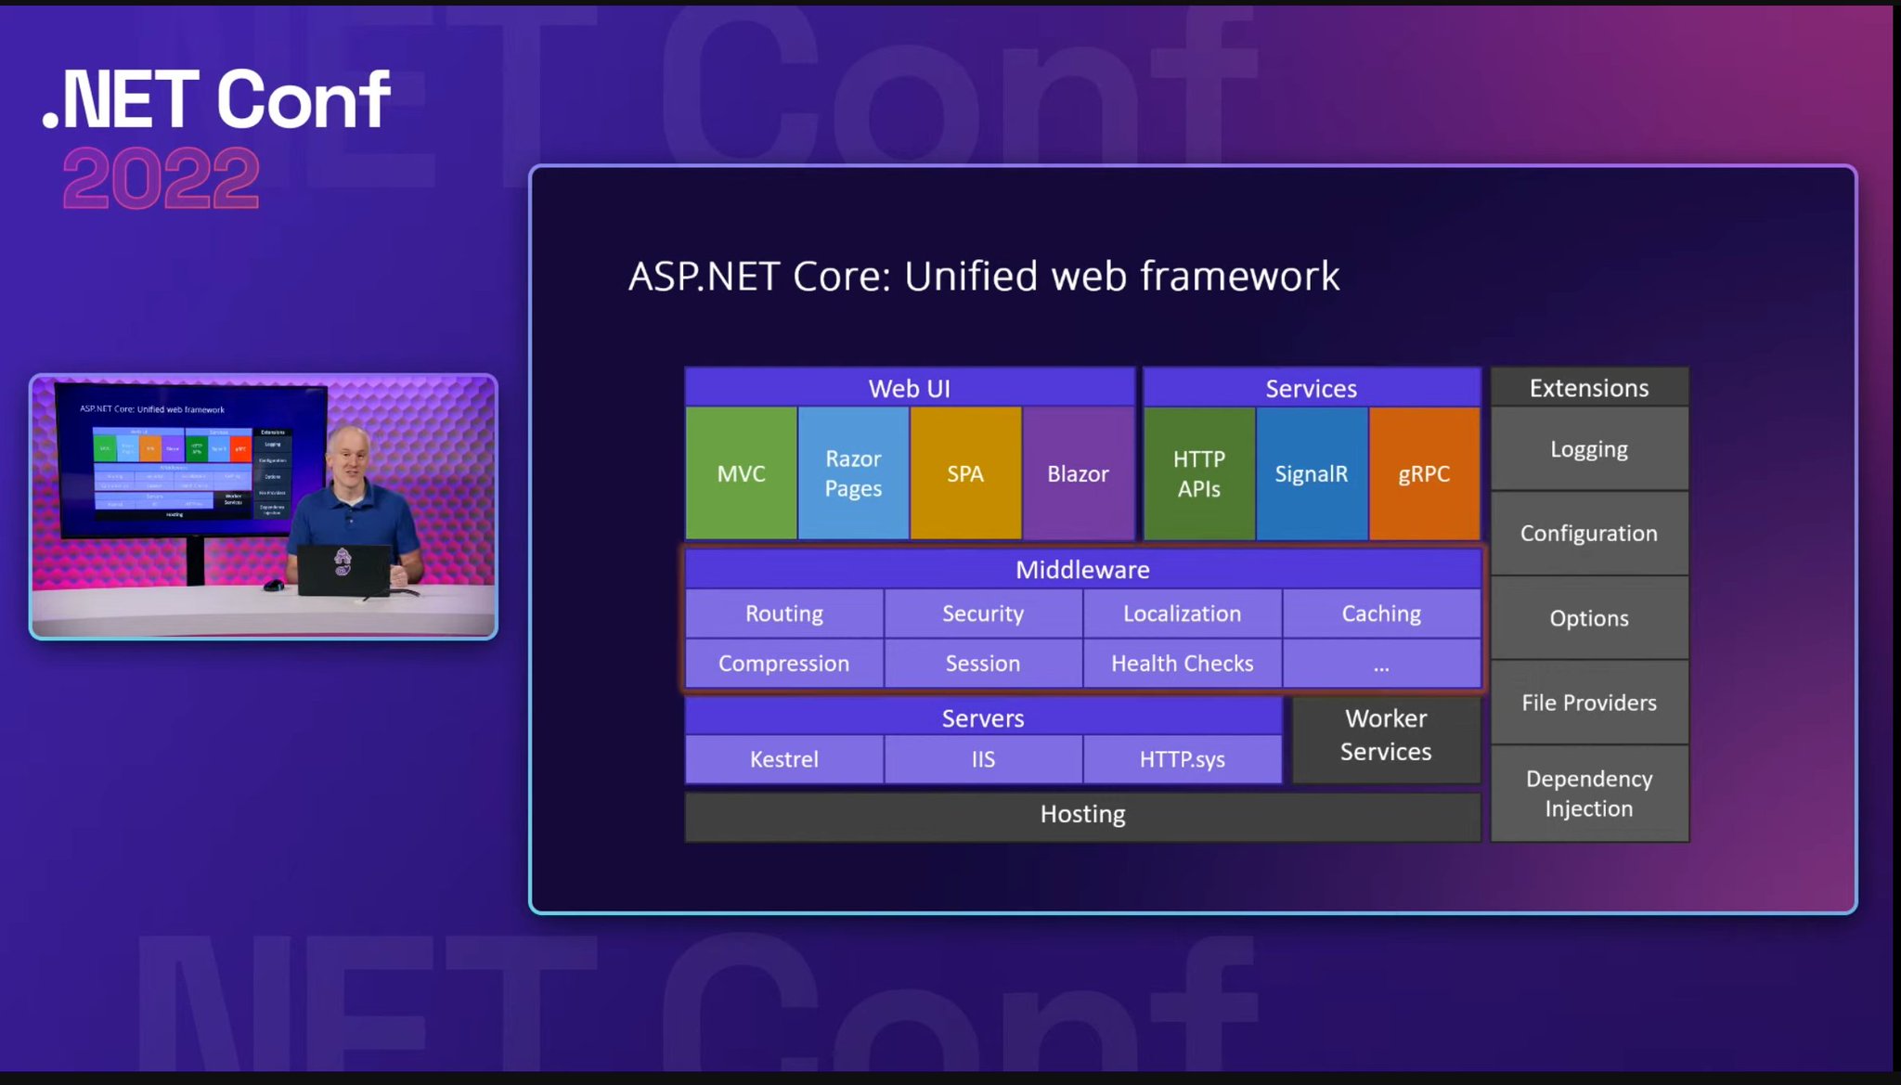Click the Blazor tile

point(1078,472)
